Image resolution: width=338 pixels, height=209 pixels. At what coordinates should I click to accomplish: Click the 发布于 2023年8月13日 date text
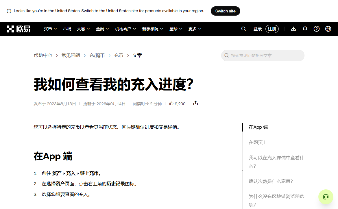coord(55,104)
